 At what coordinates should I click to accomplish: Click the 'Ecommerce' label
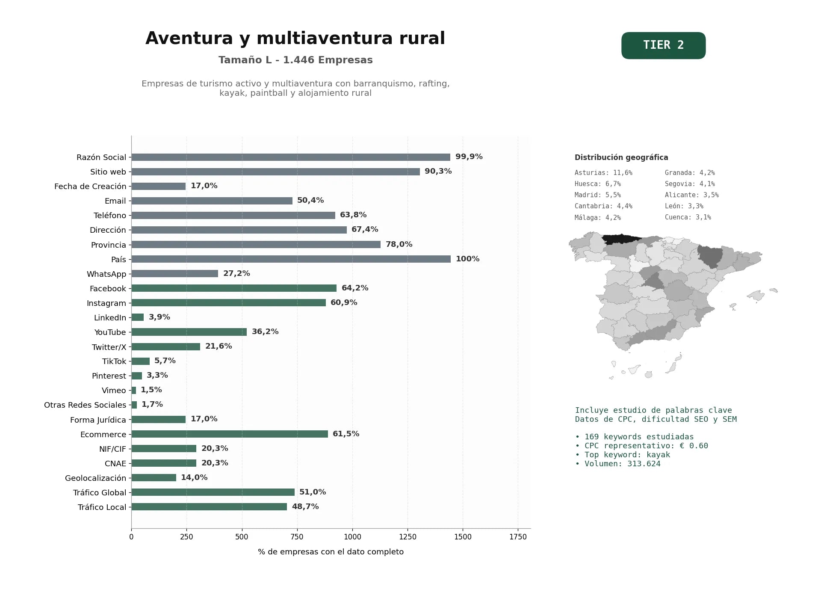coord(103,435)
